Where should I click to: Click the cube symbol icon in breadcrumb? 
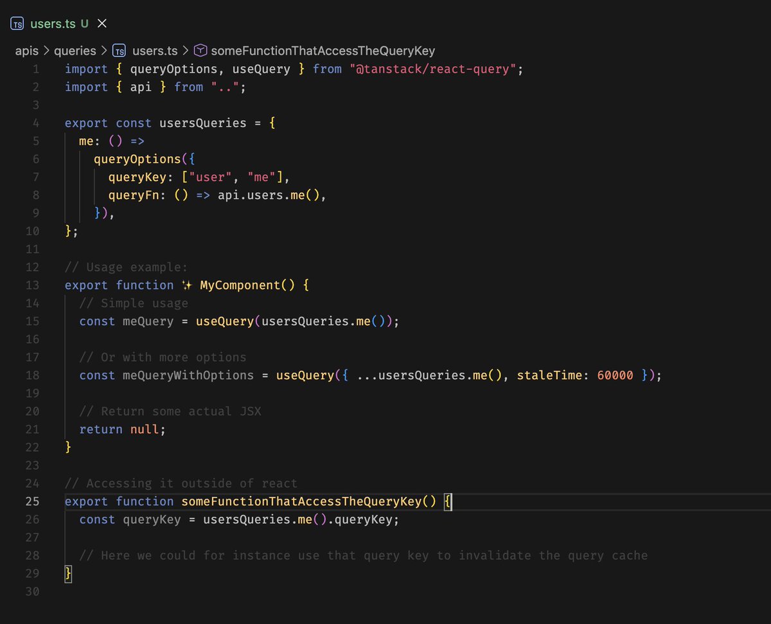200,50
